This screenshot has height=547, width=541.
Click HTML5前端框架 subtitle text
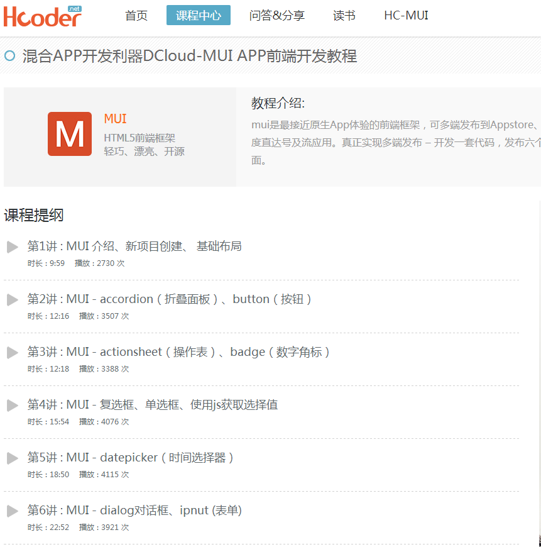coord(139,138)
